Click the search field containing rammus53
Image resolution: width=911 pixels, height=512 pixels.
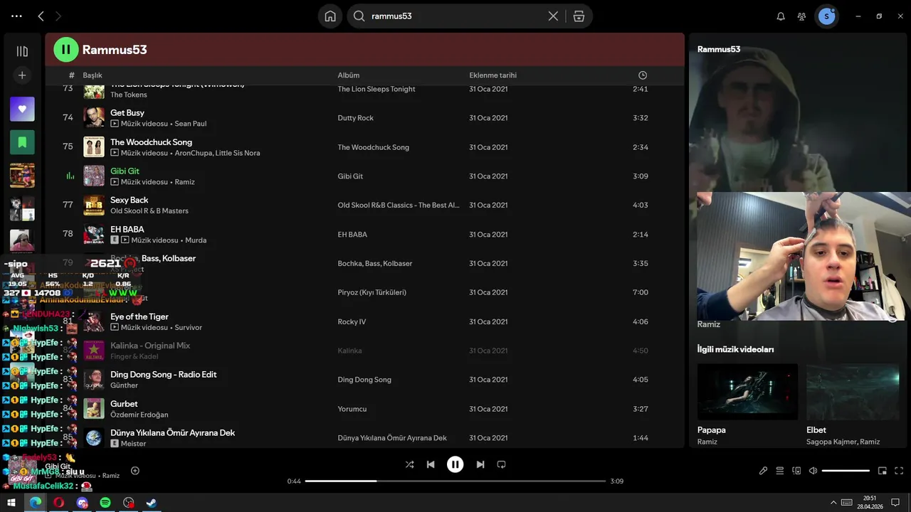tap(455, 16)
